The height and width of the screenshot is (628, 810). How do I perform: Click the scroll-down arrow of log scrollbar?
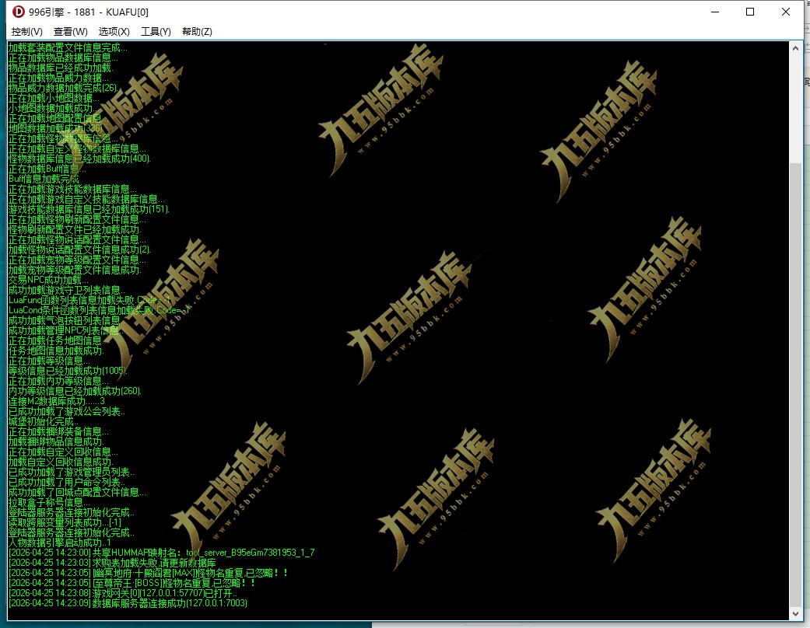coord(795,613)
